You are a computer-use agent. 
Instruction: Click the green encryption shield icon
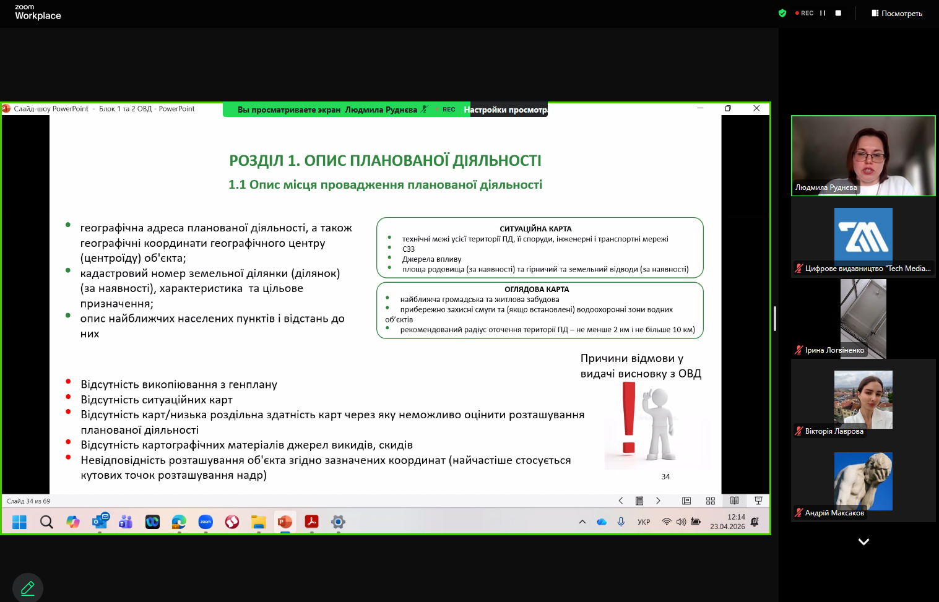(x=782, y=13)
